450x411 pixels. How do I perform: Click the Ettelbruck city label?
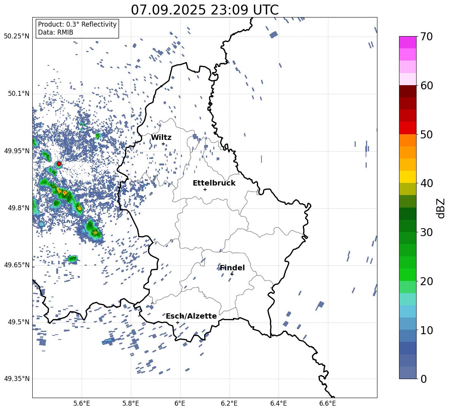tap(214, 183)
